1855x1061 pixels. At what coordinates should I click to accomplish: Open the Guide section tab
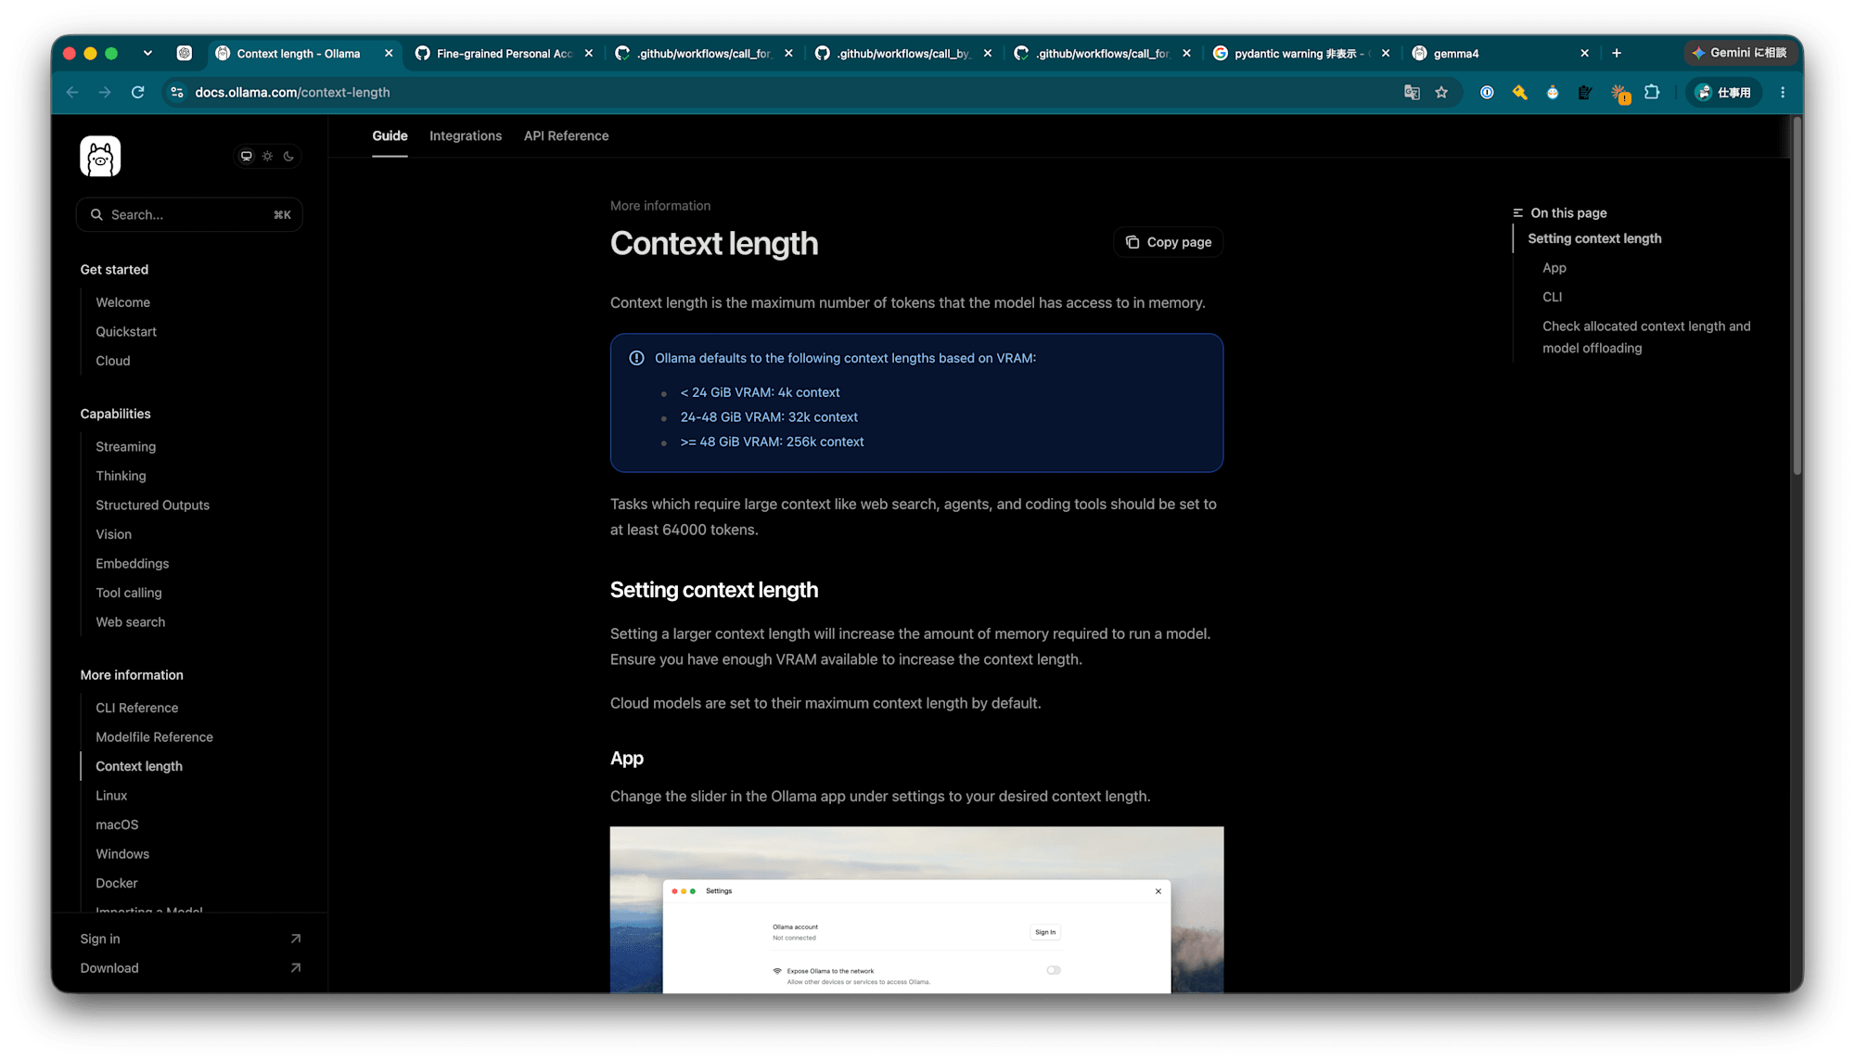(x=390, y=135)
